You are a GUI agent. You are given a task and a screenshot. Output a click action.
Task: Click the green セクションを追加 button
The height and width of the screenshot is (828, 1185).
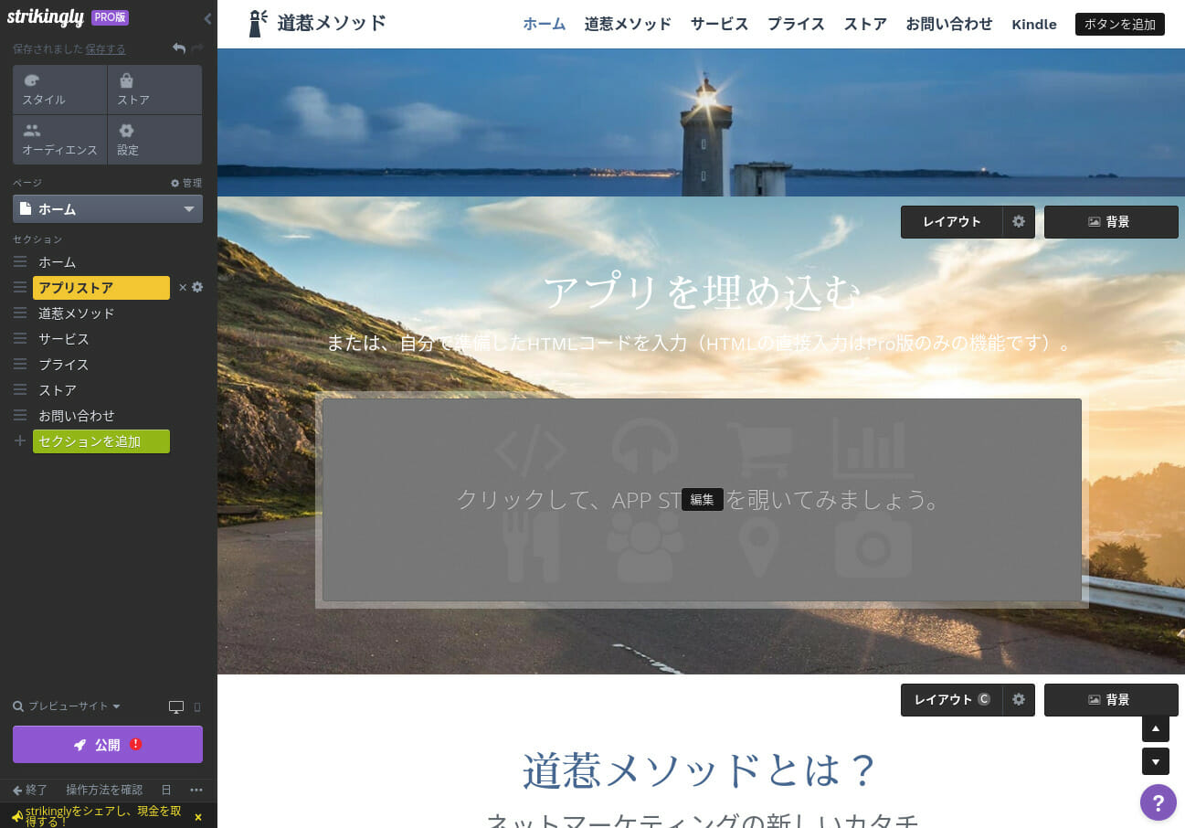[101, 441]
